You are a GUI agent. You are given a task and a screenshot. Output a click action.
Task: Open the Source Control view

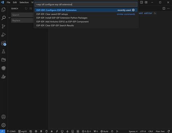click(x=4, y=26)
